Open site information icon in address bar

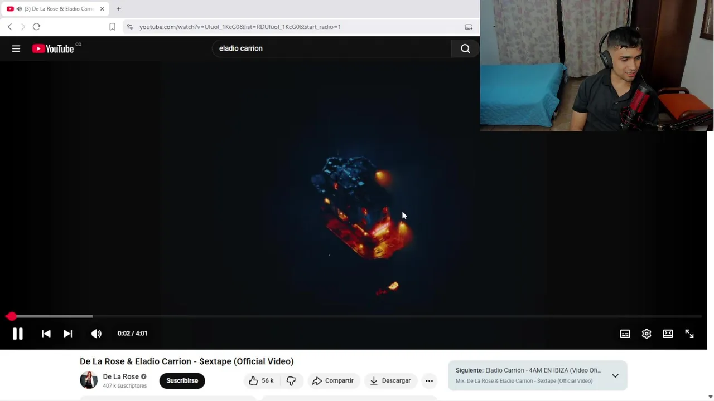pyautogui.click(x=129, y=27)
